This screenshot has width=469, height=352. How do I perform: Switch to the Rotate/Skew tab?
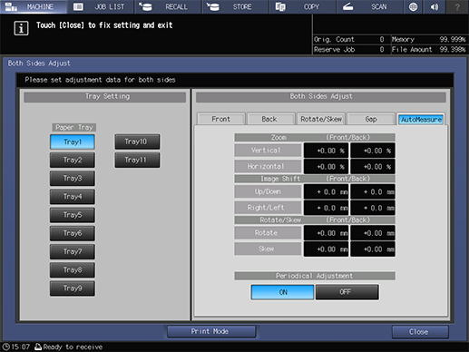[321, 119]
